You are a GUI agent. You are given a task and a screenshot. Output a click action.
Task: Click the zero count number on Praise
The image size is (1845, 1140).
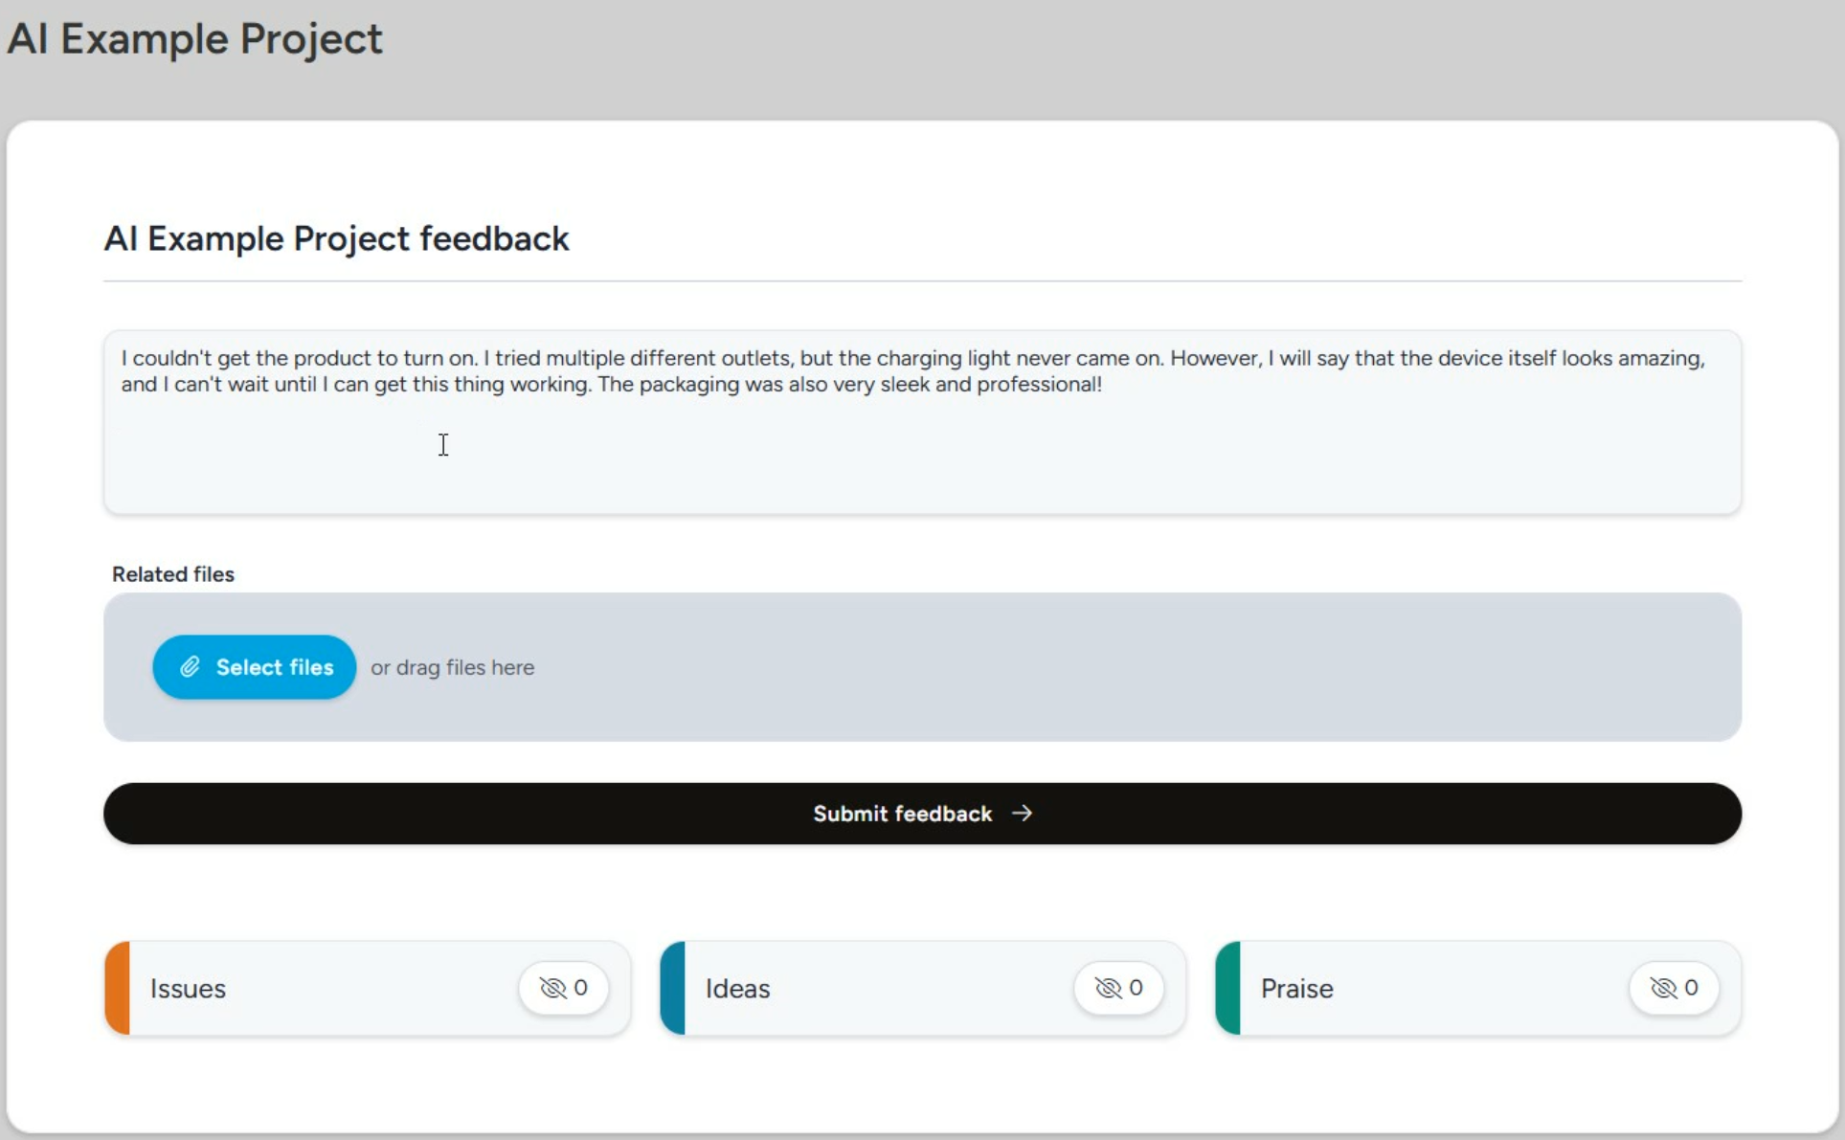[1691, 988]
